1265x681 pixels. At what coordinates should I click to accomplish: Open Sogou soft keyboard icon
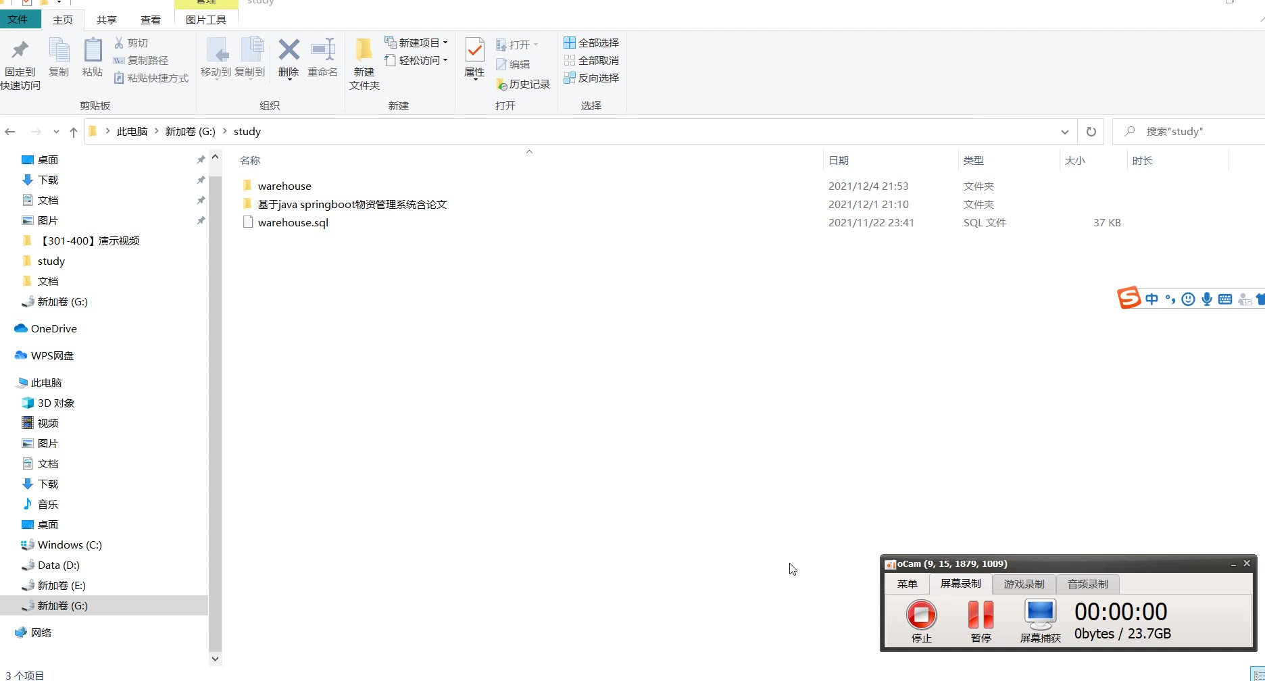[1225, 299]
